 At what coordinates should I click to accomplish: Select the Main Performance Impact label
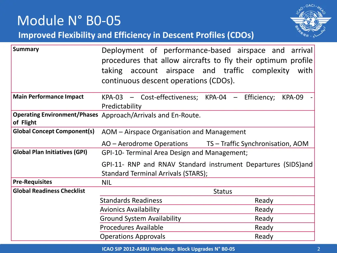(48, 97)
